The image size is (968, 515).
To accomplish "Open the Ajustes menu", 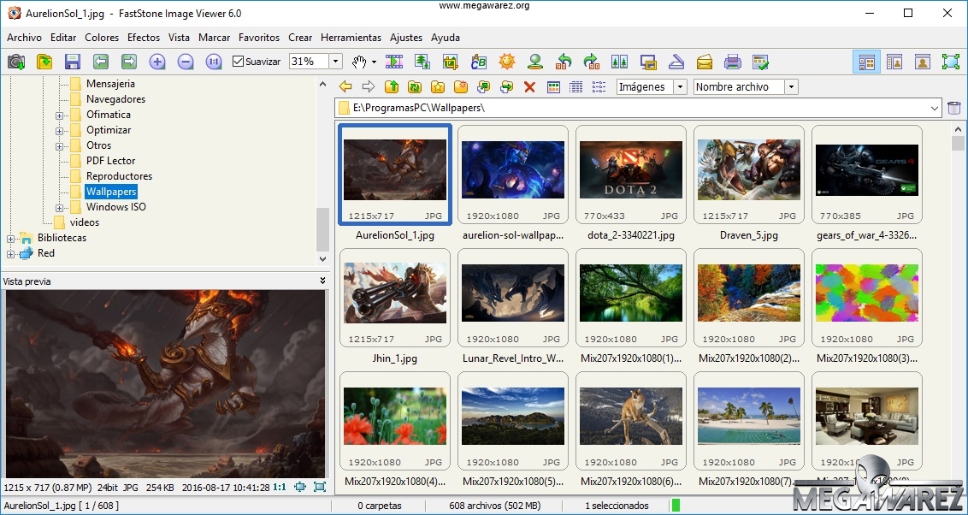I will pyautogui.click(x=406, y=38).
